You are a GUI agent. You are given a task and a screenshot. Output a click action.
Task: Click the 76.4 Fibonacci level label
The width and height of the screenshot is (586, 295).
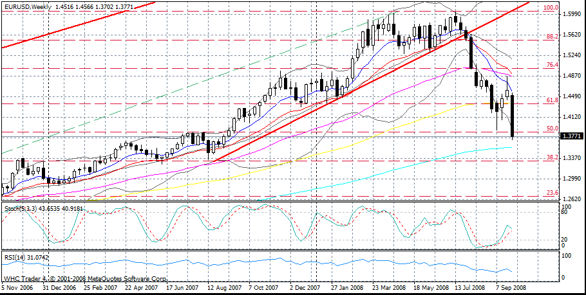coord(551,65)
